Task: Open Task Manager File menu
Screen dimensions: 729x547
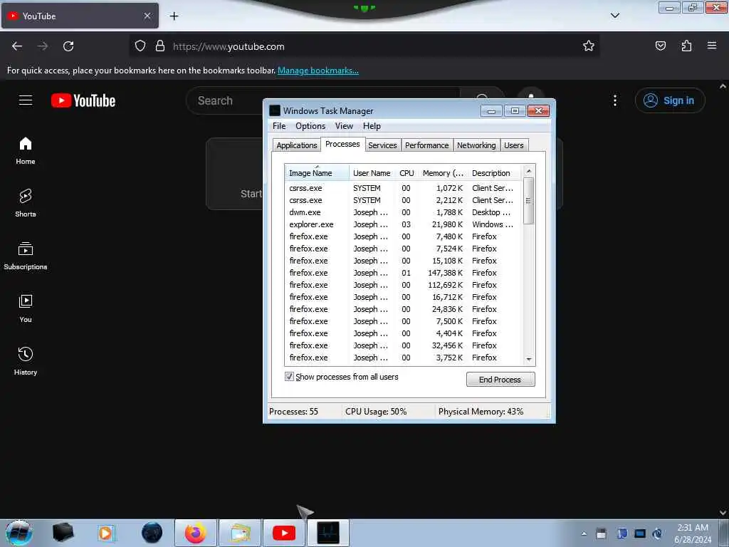Action: [x=279, y=126]
